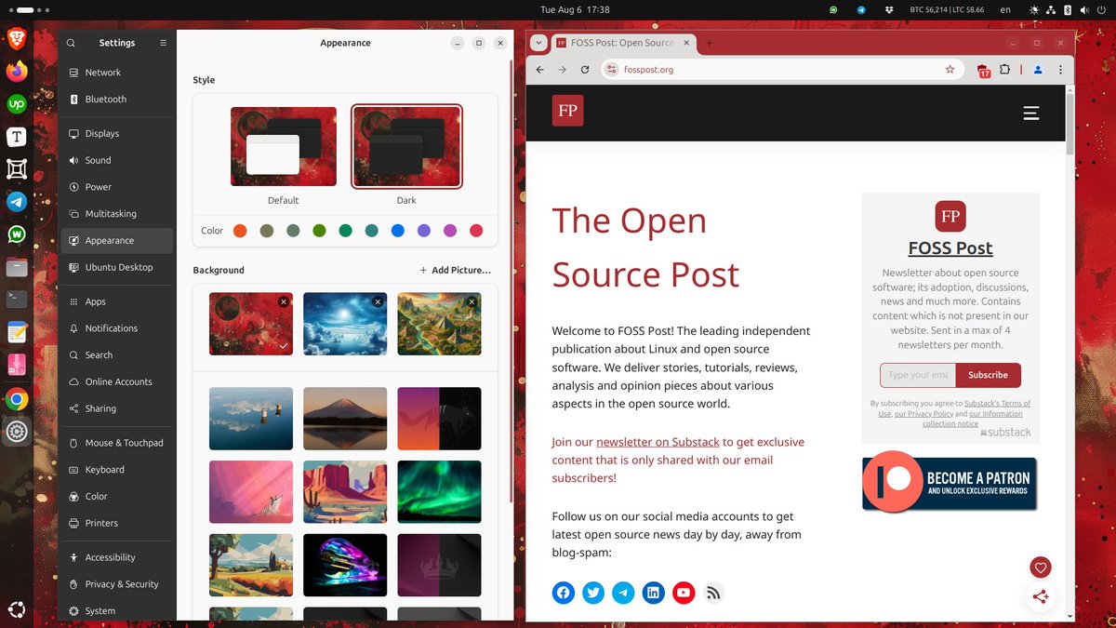Open Upwork app in the dock
This screenshot has width=1116, height=628.
(16, 104)
